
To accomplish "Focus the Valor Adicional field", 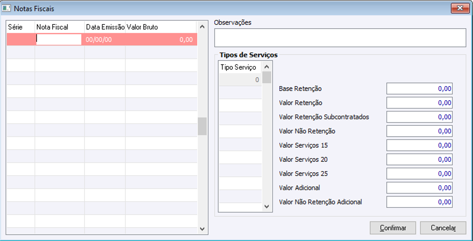I will (419, 188).
